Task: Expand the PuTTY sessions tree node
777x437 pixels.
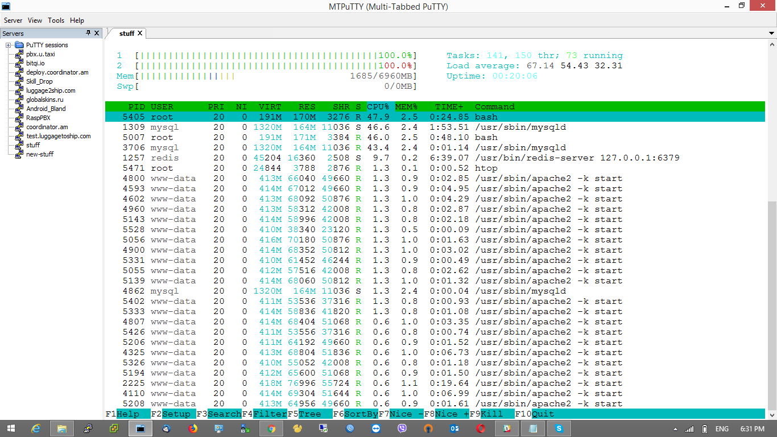Action: click(9, 45)
